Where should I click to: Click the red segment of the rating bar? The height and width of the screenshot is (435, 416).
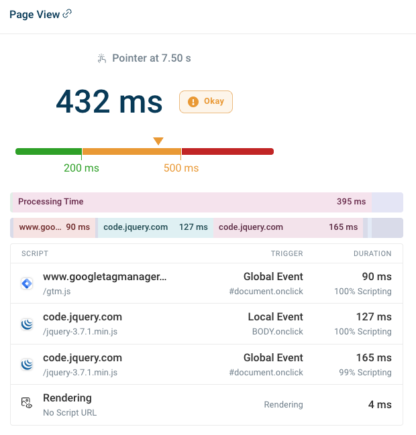227,151
